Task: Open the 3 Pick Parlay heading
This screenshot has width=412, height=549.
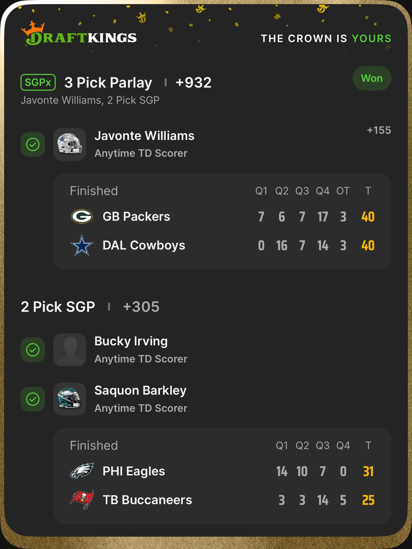Action: 108,83
